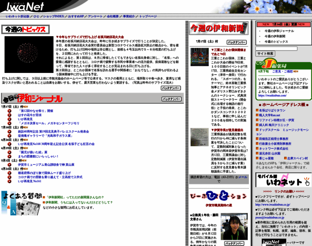Image resolution: width=312 pixels, height=246 pixels.
Task: Click バックナンバー button beside 7月17日（土）付 in 伊和新聞
Action: click(237, 42)
